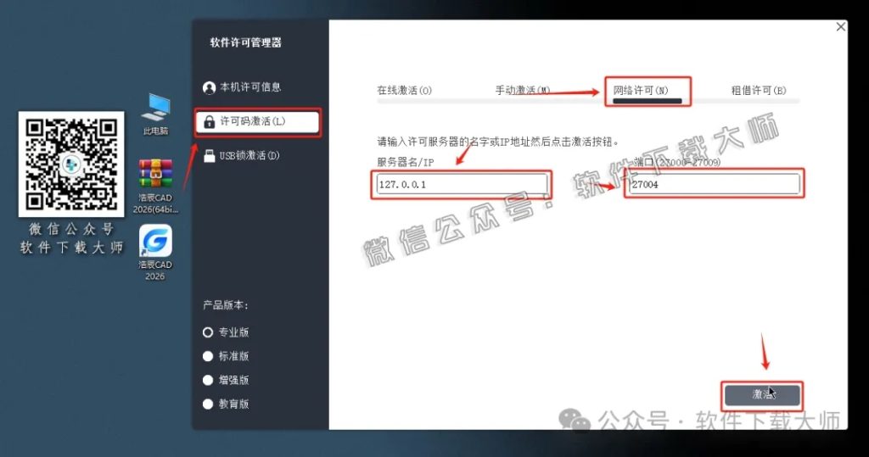This screenshot has height=457, width=869.
Task: Open 此电脑 desktop icon
Action: [x=155, y=114]
